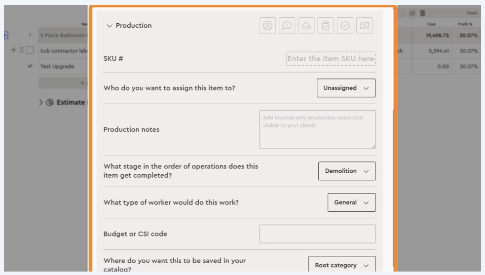Click the verified badge checkmark icon
485x275 pixels.
345,26
